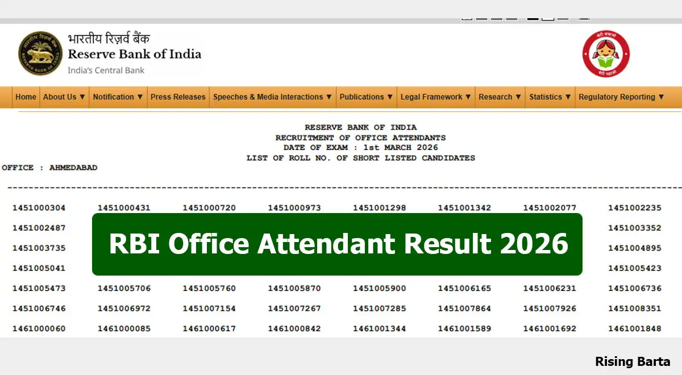Click the Reserve Bank of India emblem logo
682x375 pixels.
pos(39,54)
